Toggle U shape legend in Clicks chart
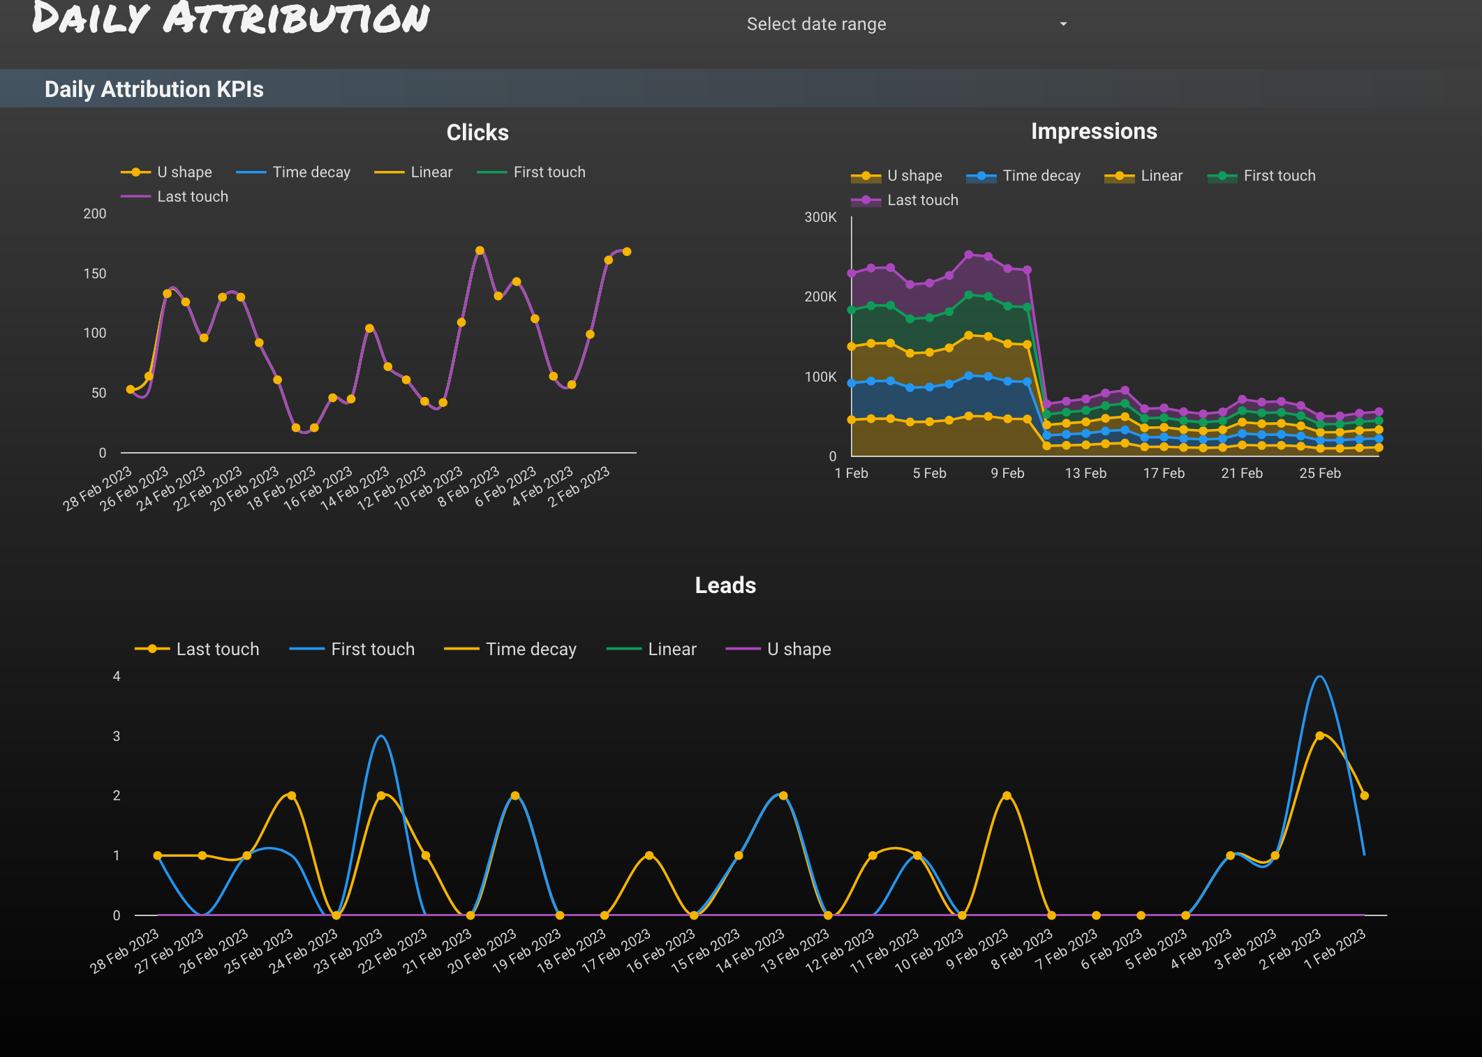Image resolution: width=1482 pixels, height=1057 pixels. click(x=184, y=172)
